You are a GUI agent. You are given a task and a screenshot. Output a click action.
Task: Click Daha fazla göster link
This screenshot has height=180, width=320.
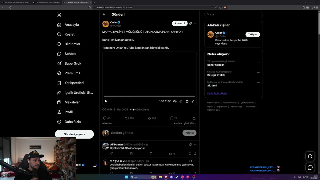click(217, 93)
